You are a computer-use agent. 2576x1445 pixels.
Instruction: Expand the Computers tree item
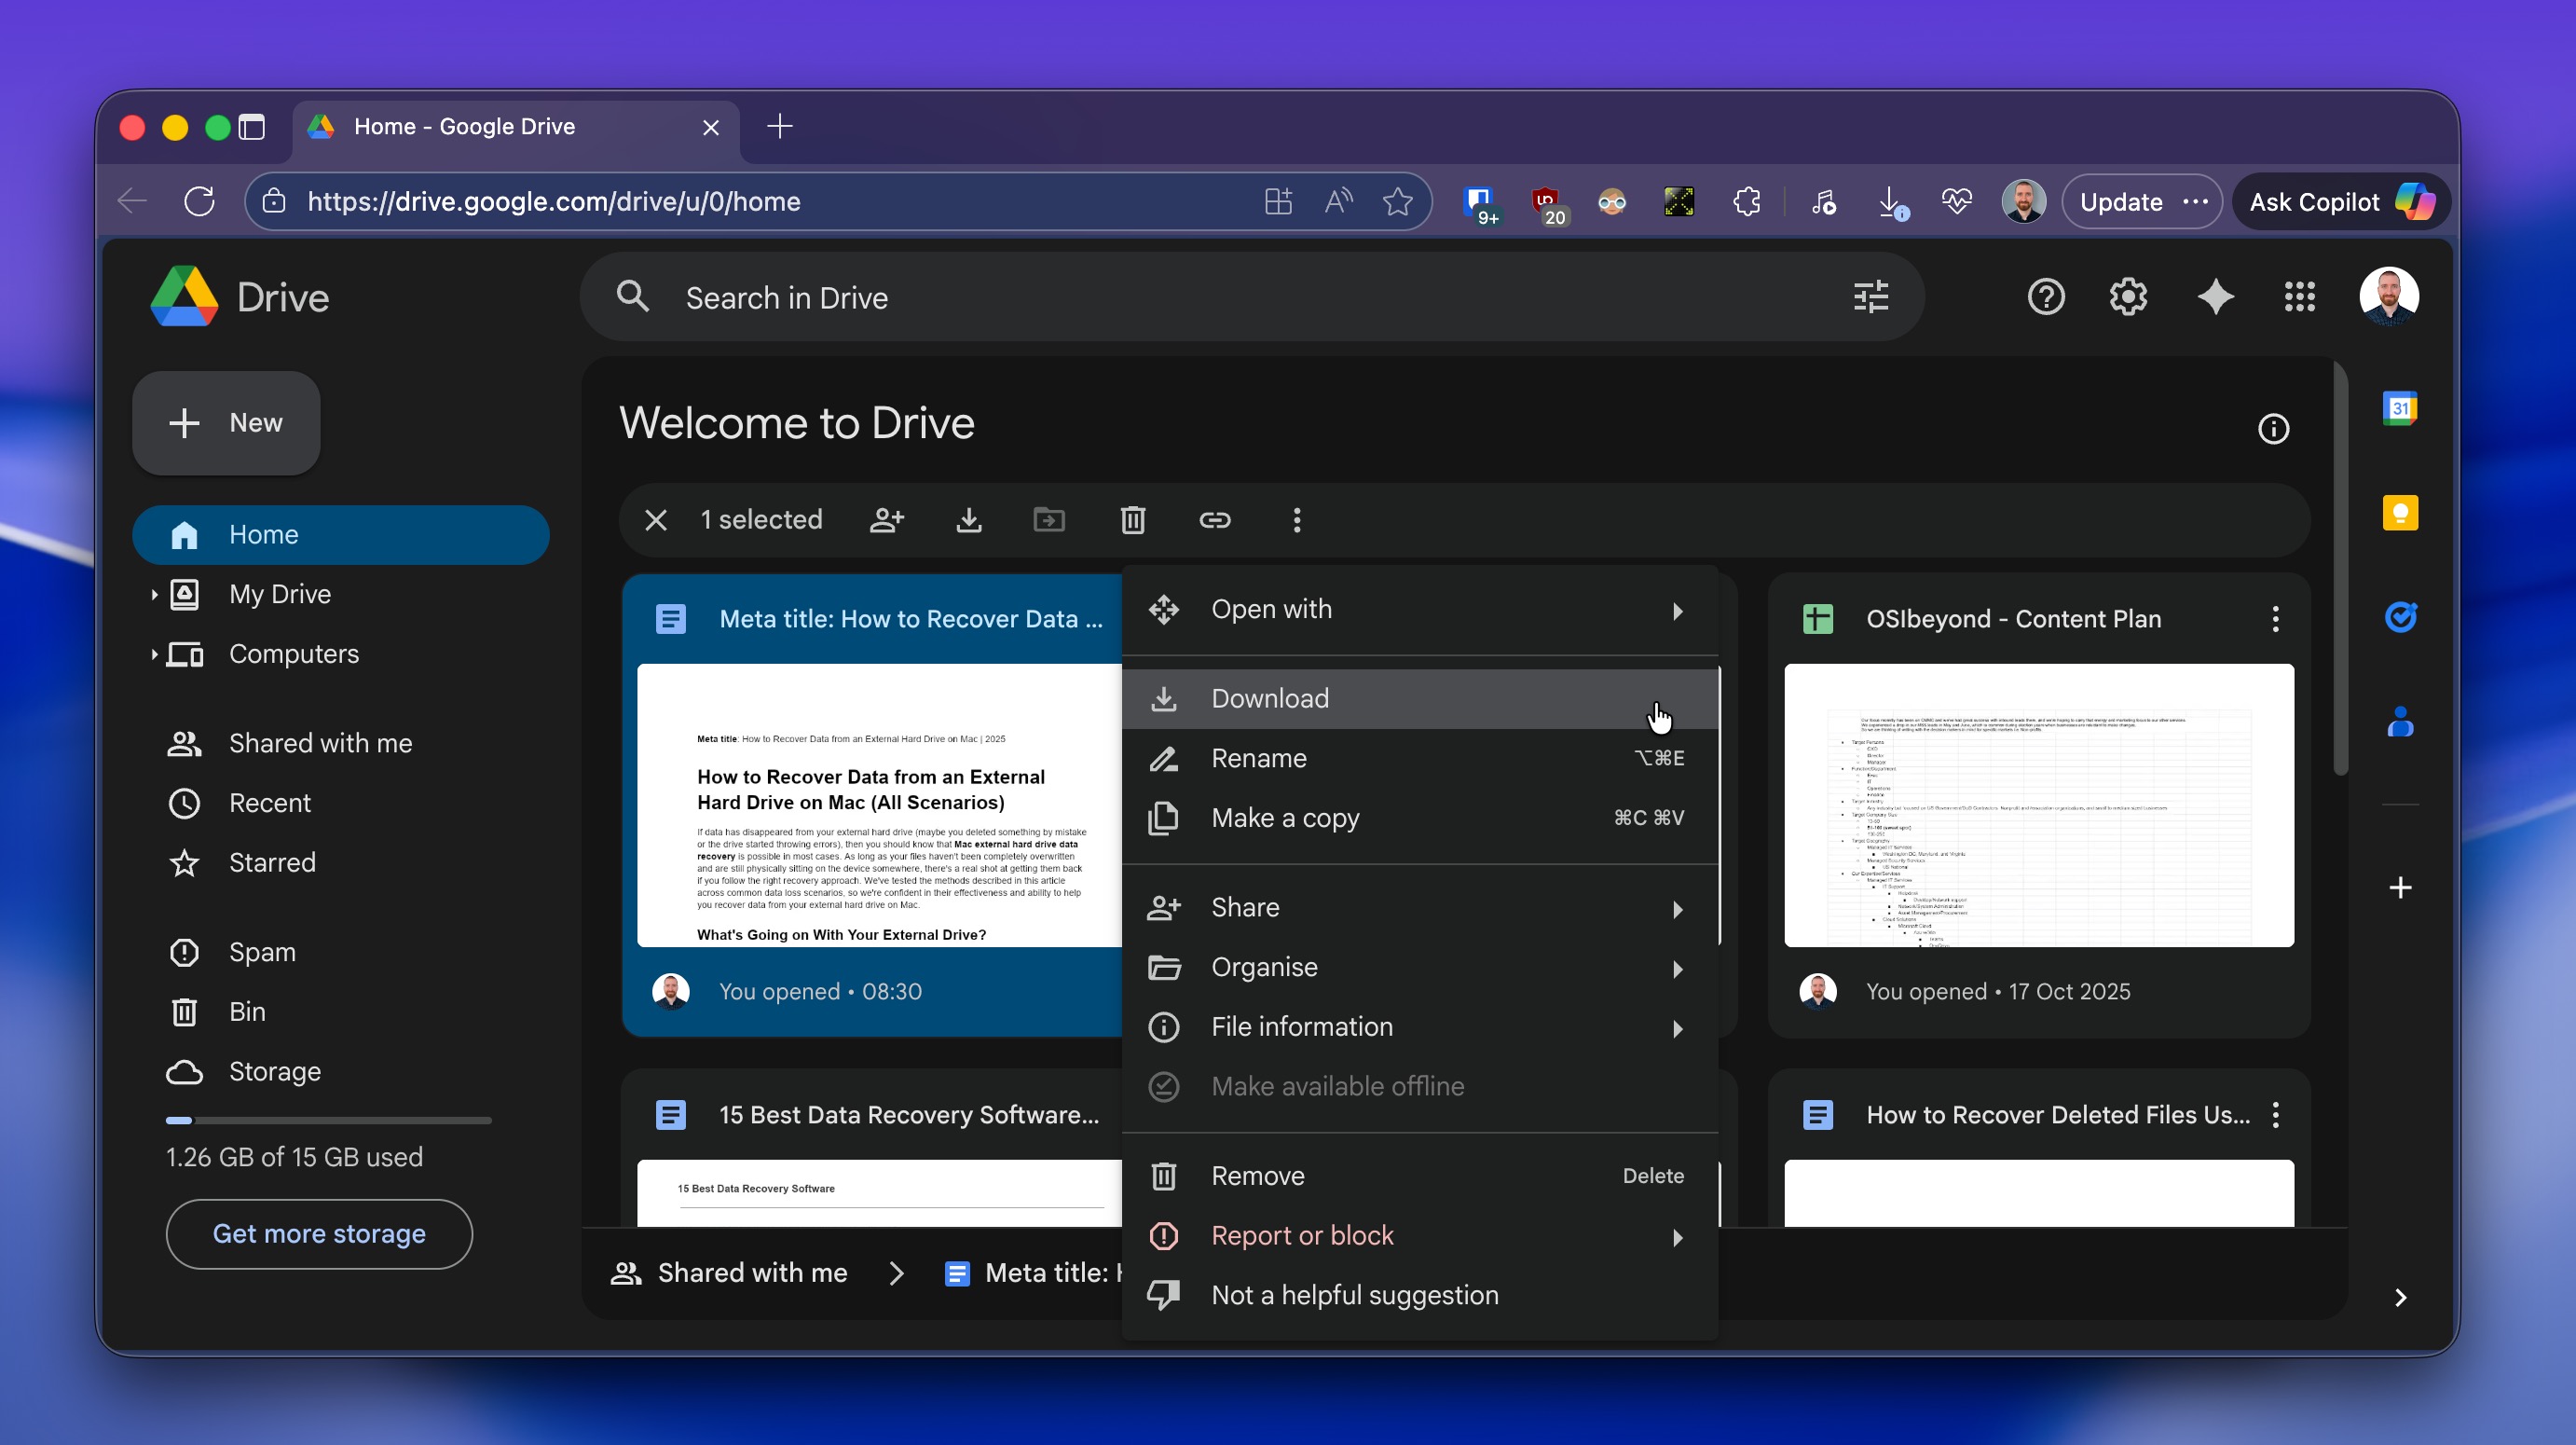pos(153,654)
